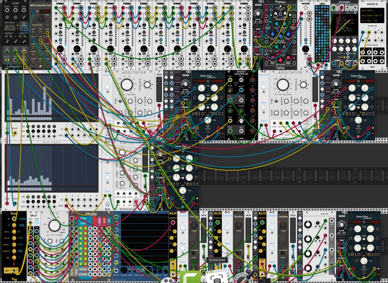Viewport: 388px width, 283px height.
Task: Open the Burr-Brown device selector on AUDIO-8
Action: (372, 15)
